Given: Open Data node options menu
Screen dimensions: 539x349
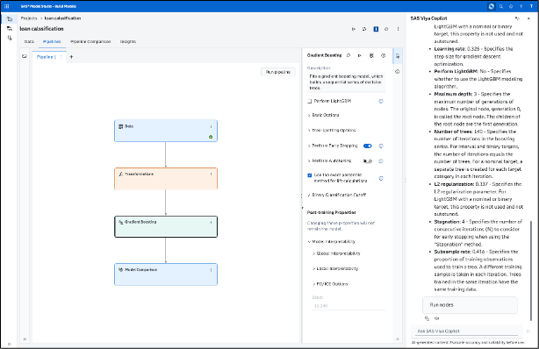Looking at the screenshot, I should tap(211, 127).
